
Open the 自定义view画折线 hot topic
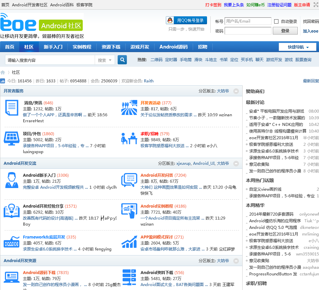click(x=265, y=189)
